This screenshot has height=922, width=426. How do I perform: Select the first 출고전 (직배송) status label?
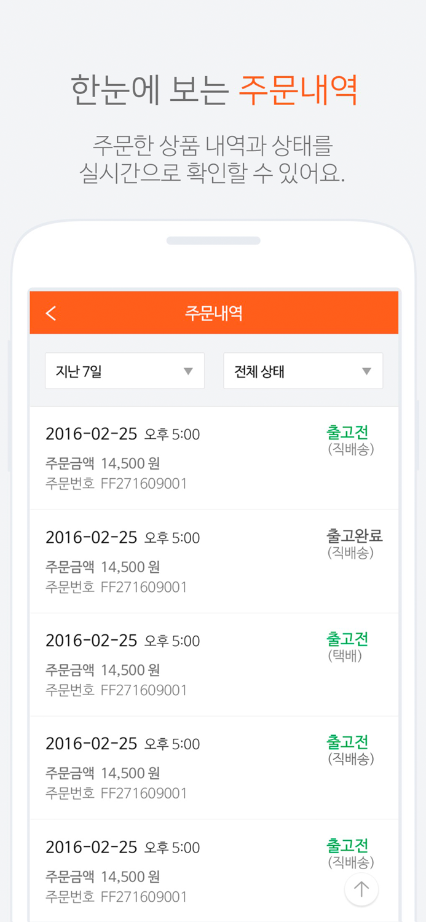(348, 432)
